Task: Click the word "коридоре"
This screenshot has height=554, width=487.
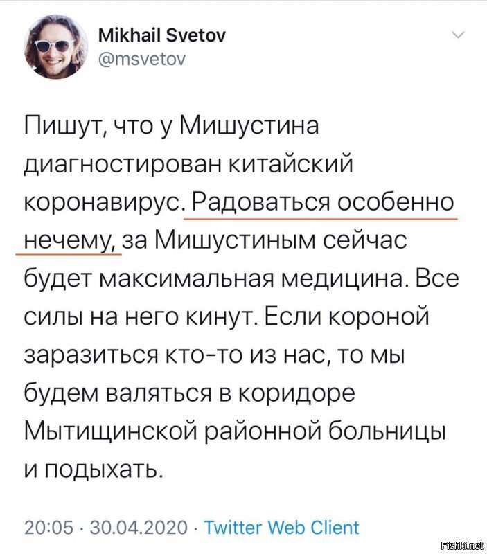Action: (296, 394)
